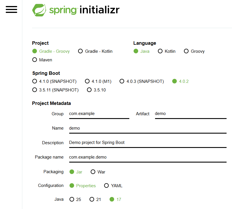Choose Java version 25
Screen dimensions: 232x209
(x=72, y=199)
